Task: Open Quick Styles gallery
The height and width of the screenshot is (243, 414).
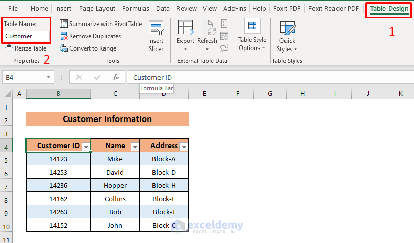Action: click(x=287, y=36)
